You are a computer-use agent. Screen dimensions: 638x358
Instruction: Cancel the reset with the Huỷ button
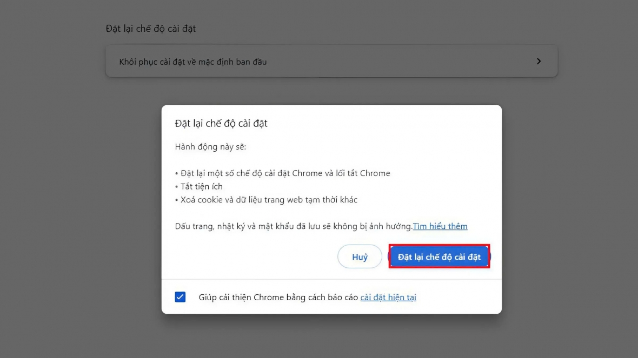[x=360, y=257]
